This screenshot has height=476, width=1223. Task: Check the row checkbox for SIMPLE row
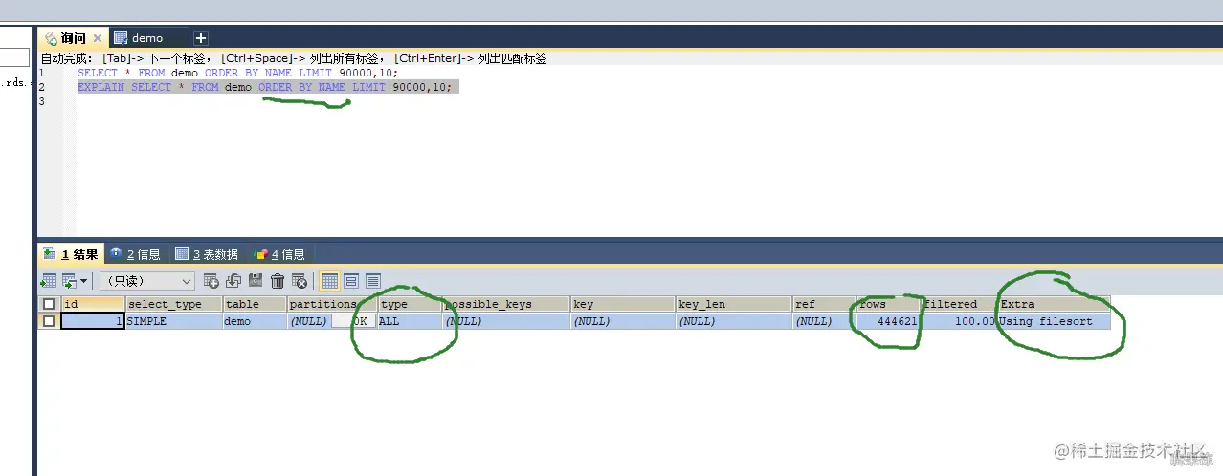pos(49,321)
